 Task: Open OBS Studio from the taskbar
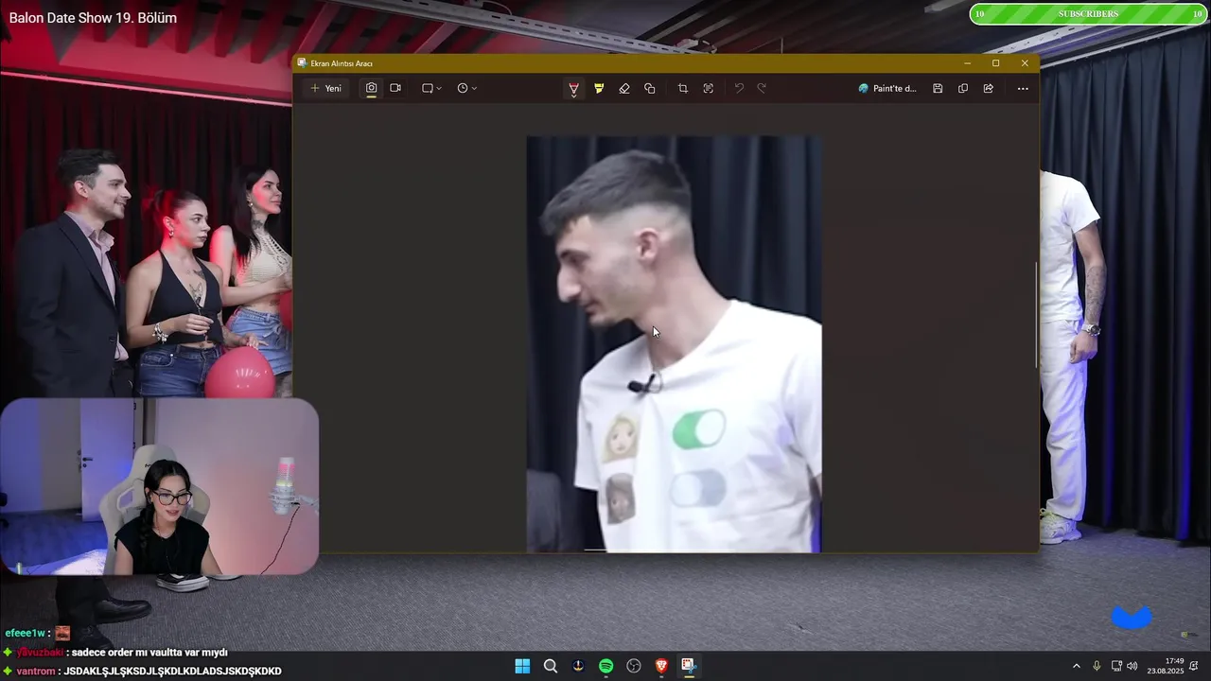point(634,666)
